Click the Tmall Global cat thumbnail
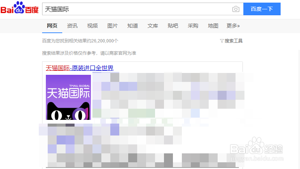The image size is (300, 169). (68, 97)
